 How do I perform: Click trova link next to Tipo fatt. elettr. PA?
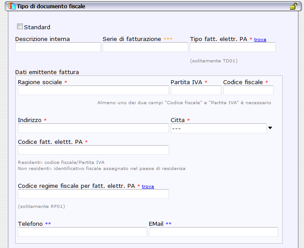point(260,40)
